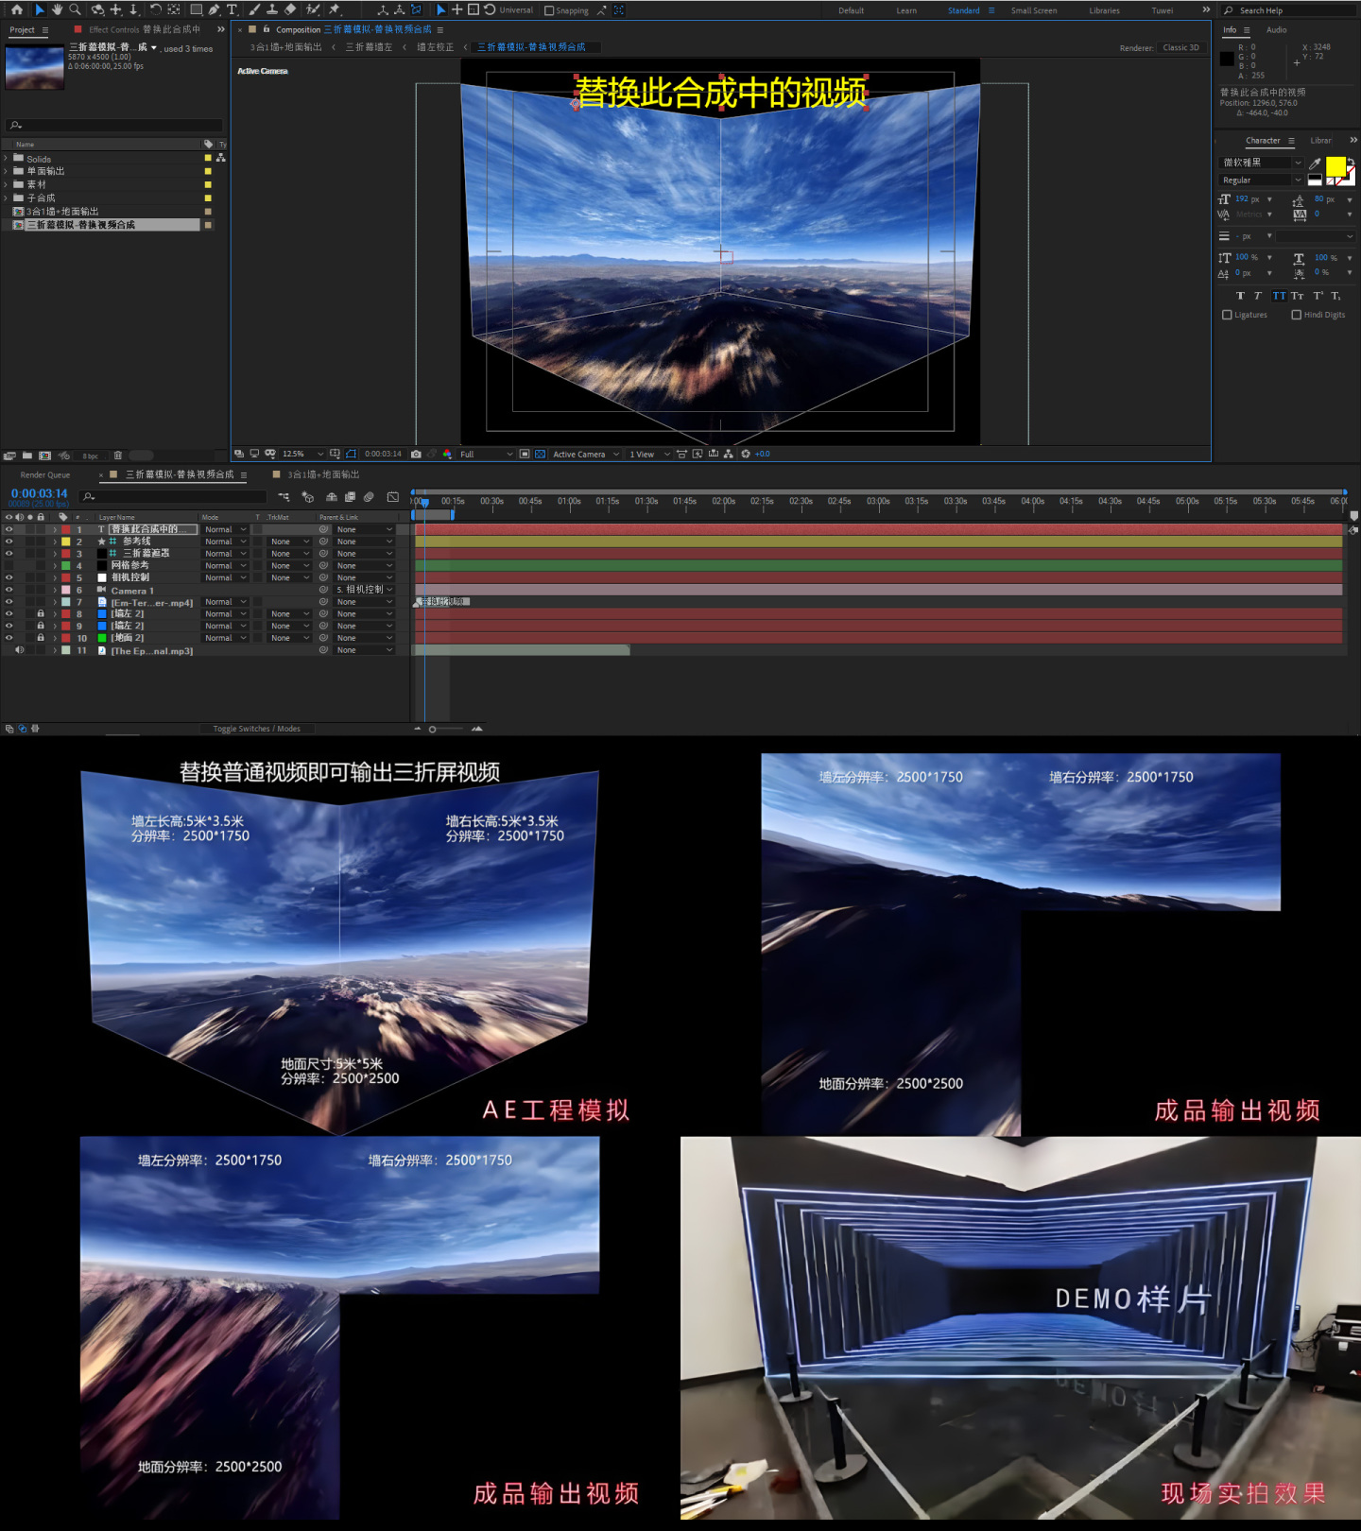Unlock layer 8 墙左 2 lock toggle
The height and width of the screenshot is (1531, 1361).
pyautogui.click(x=41, y=614)
